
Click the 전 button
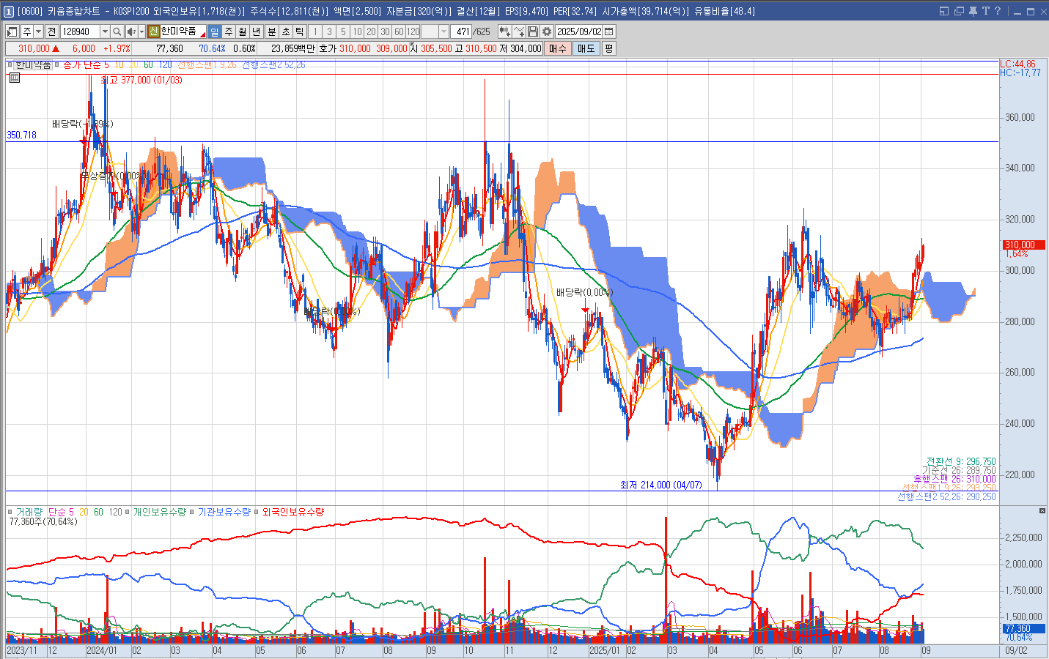click(51, 31)
